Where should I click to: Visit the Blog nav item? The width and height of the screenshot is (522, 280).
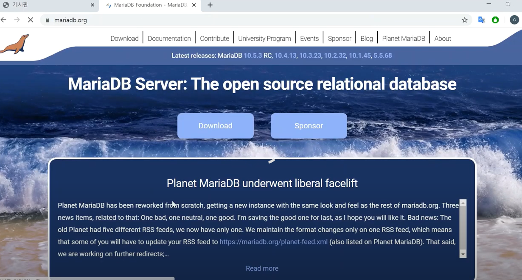coord(367,39)
